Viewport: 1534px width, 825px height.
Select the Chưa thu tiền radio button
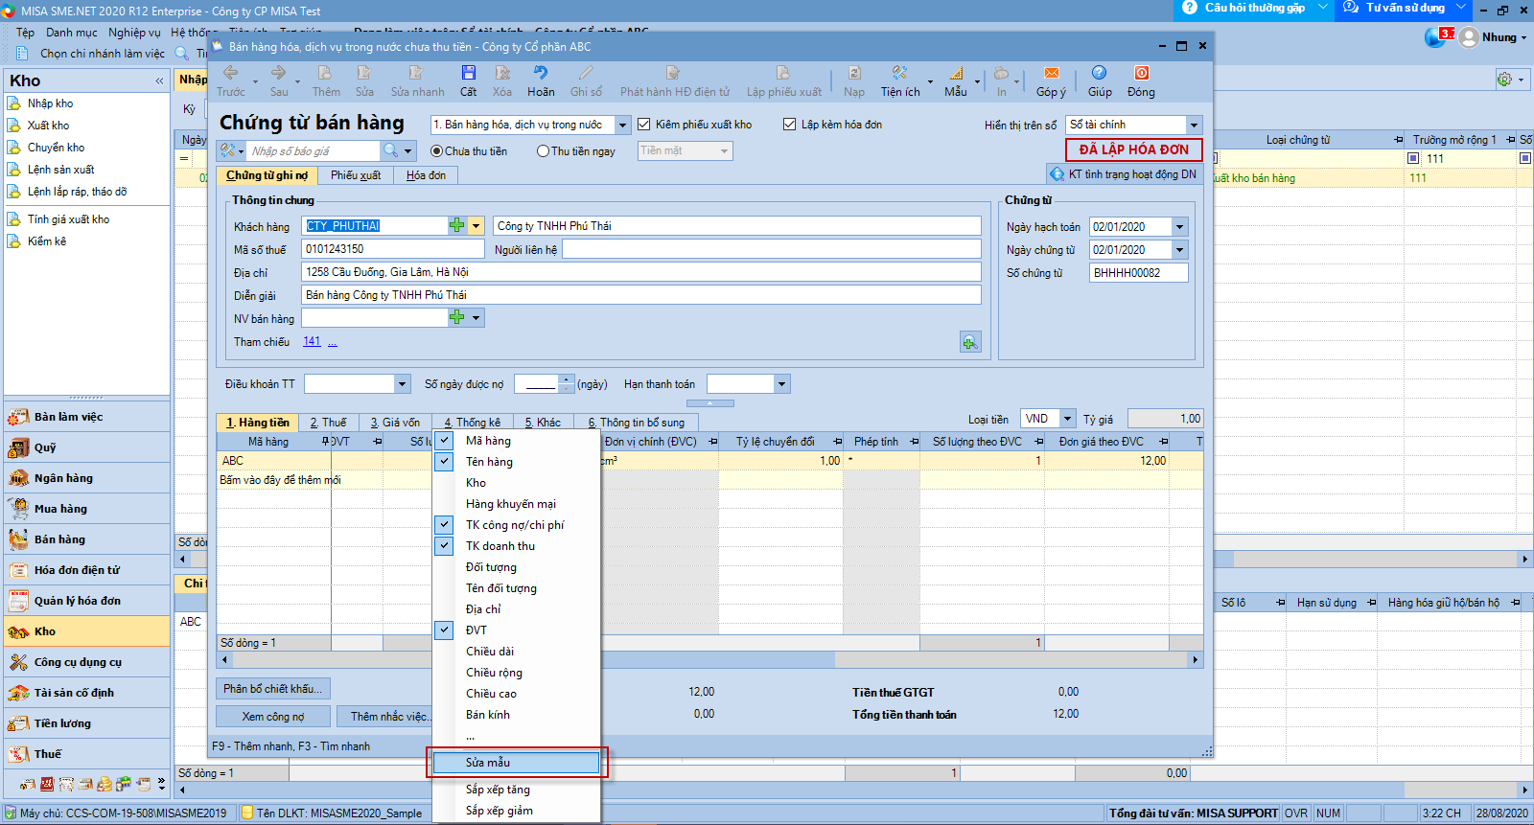tap(436, 151)
